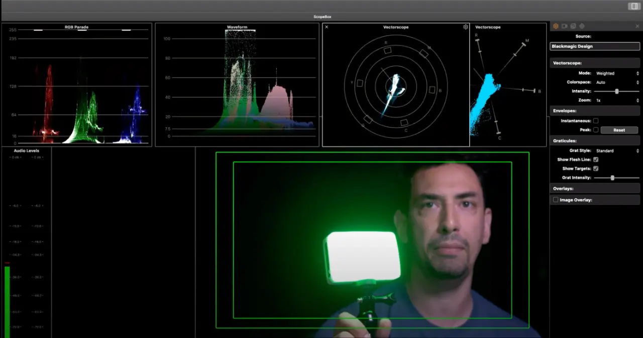Screen dimensions: 643x338
Task: Turn on the Image Overlay checkbox
Action: pyautogui.click(x=556, y=200)
